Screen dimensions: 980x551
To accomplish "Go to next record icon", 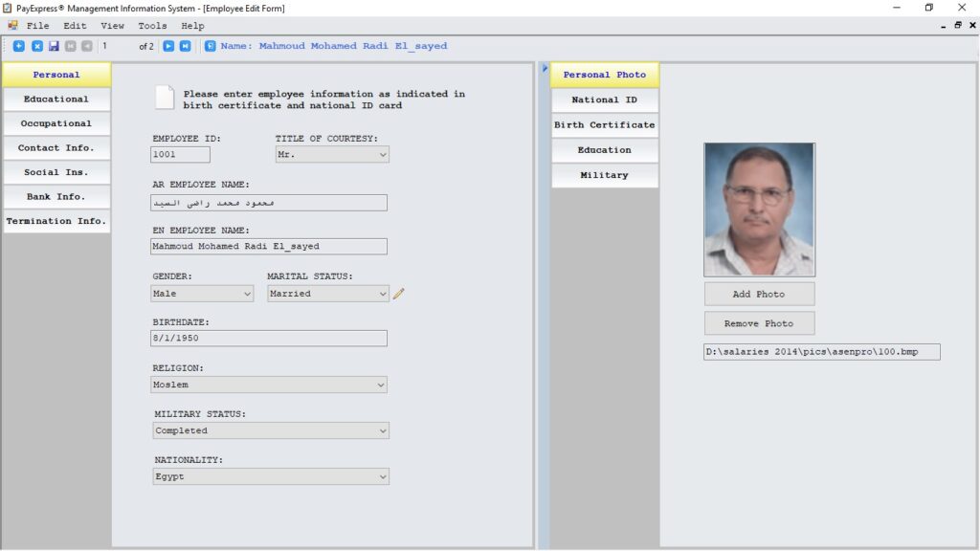I will (168, 46).
